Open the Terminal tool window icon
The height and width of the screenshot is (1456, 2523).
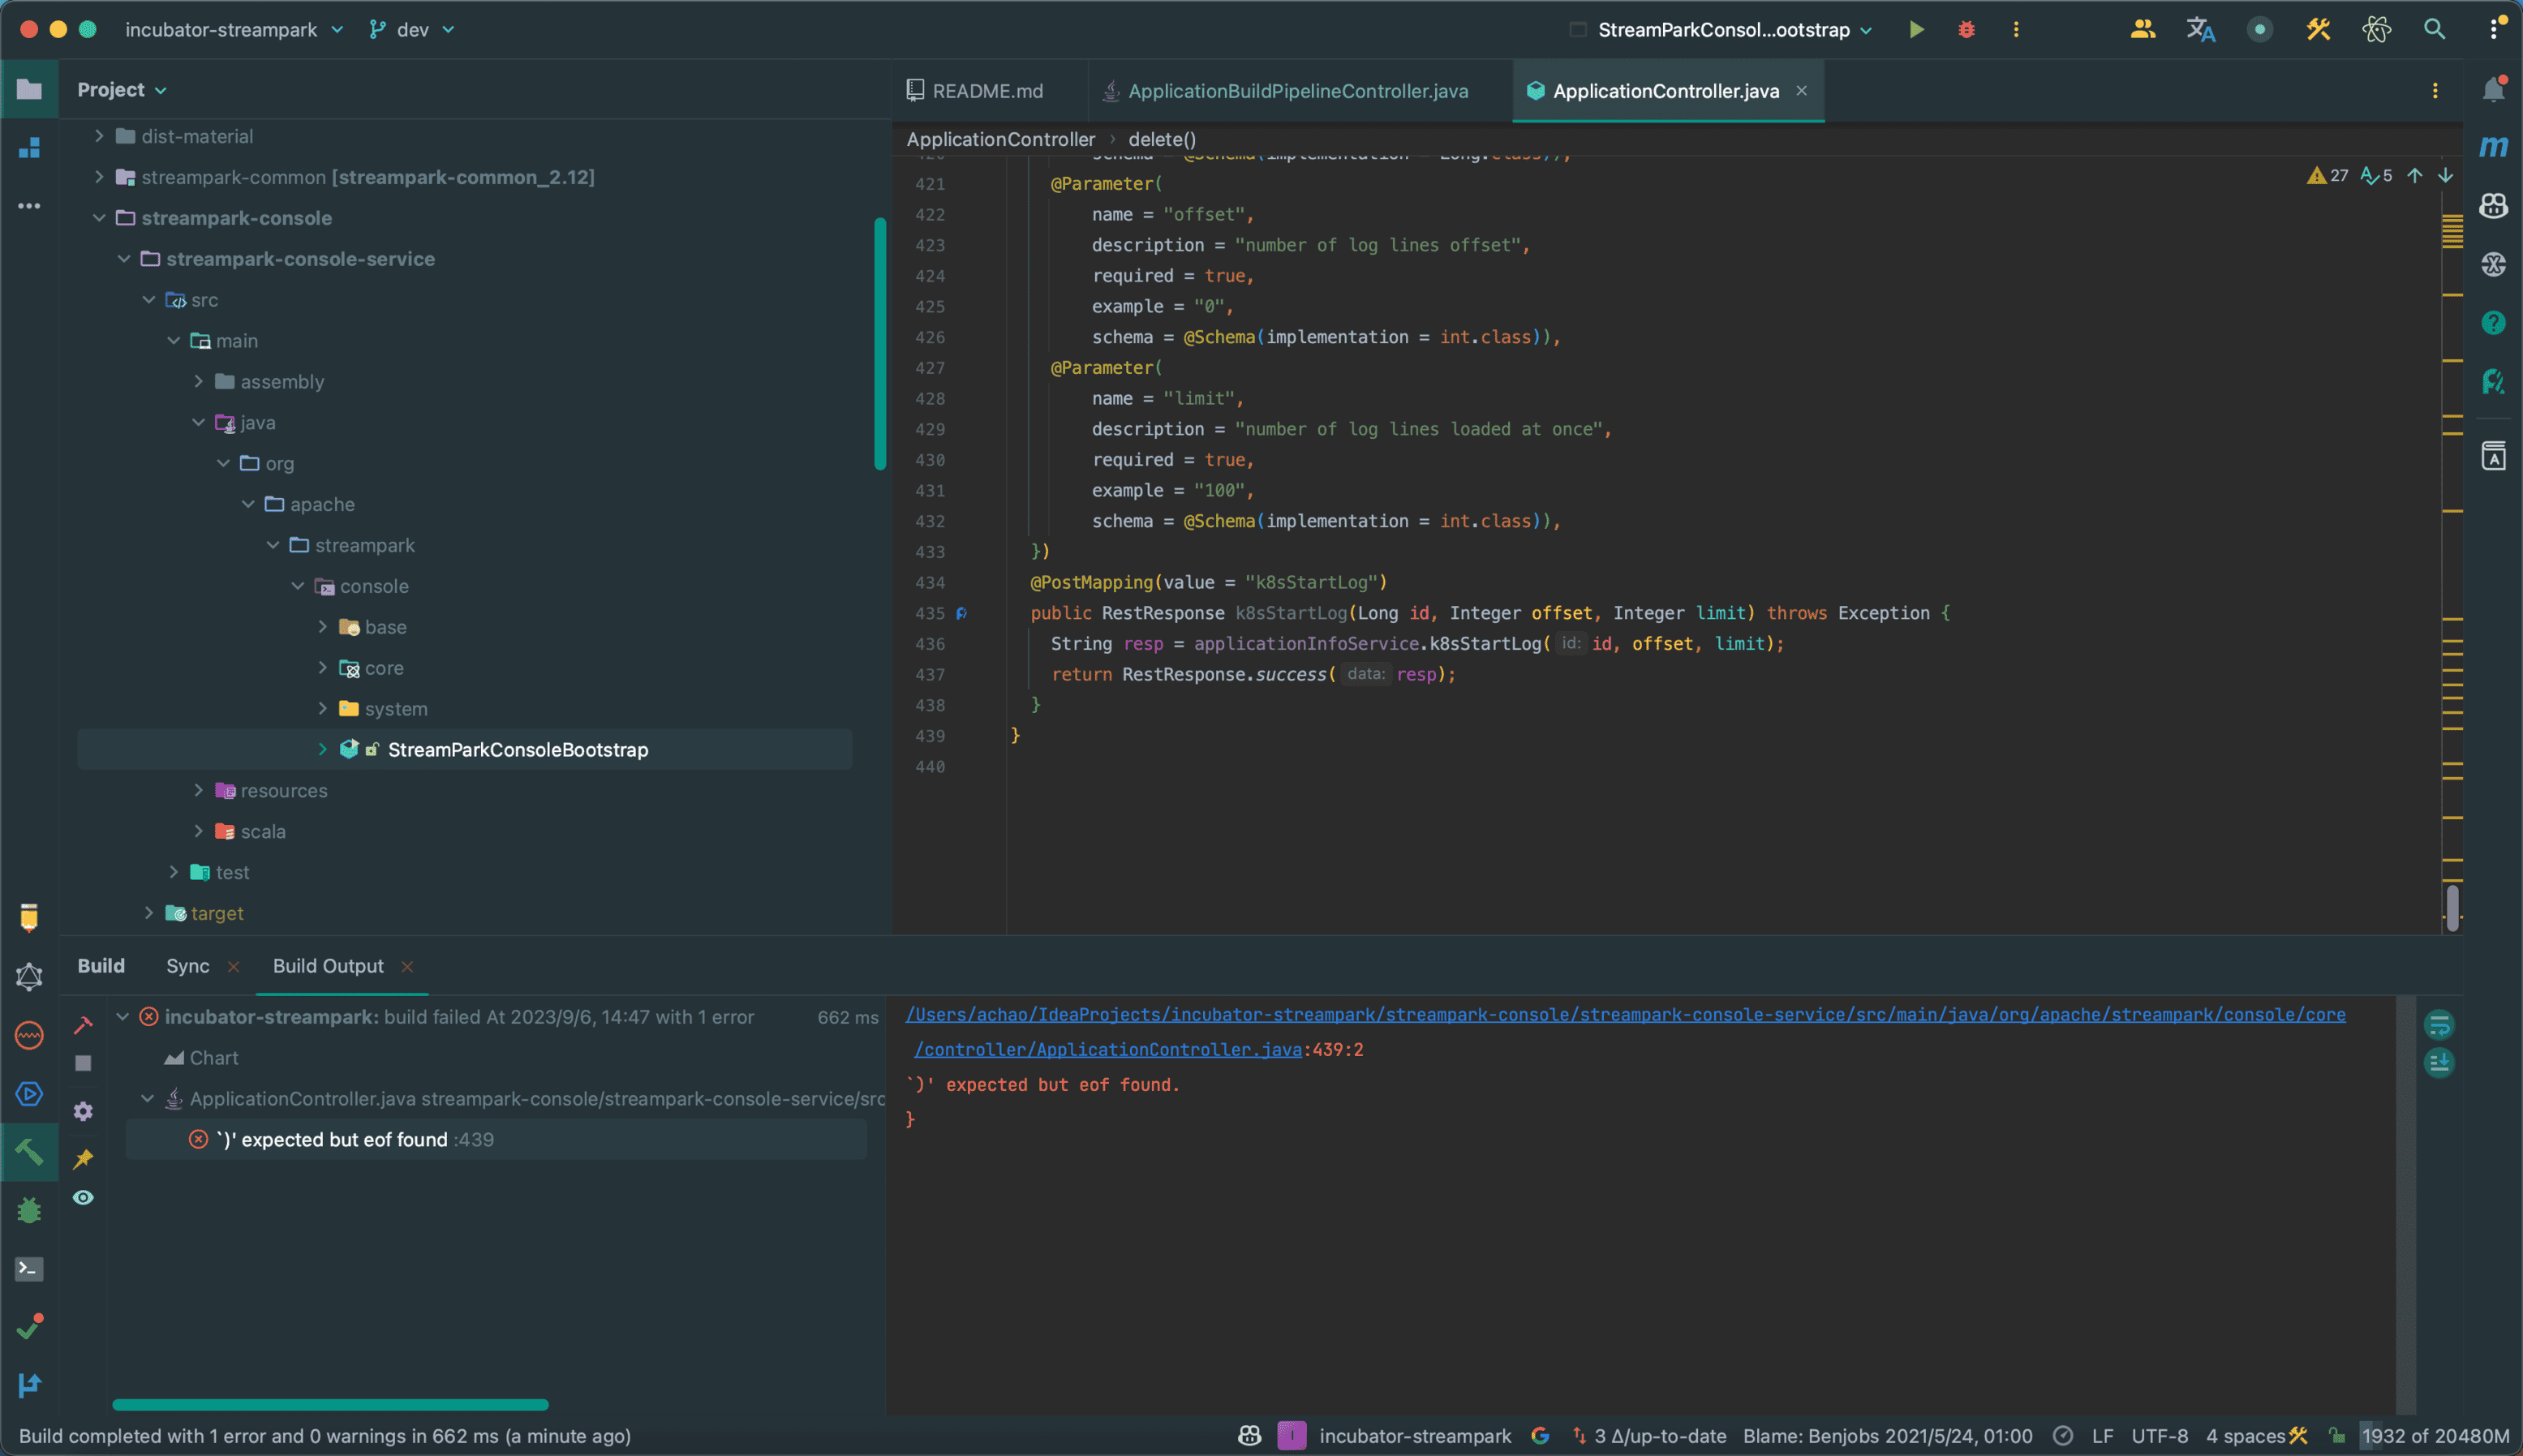pyautogui.click(x=29, y=1269)
